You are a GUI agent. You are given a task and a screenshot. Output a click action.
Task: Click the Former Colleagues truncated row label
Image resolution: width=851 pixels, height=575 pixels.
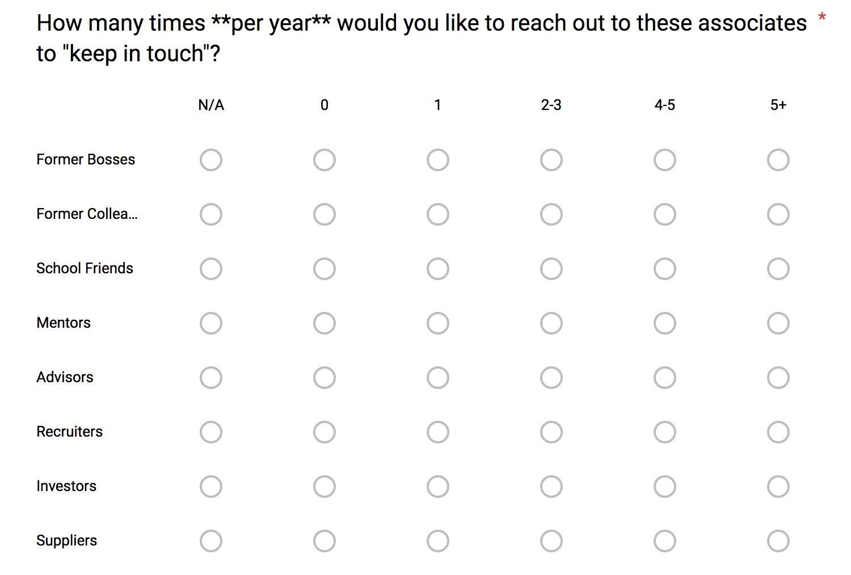click(87, 214)
